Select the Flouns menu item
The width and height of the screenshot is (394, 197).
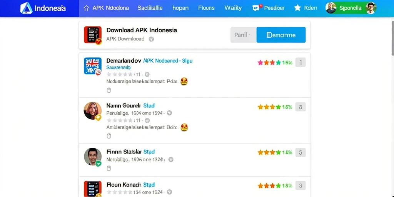pos(206,8)
